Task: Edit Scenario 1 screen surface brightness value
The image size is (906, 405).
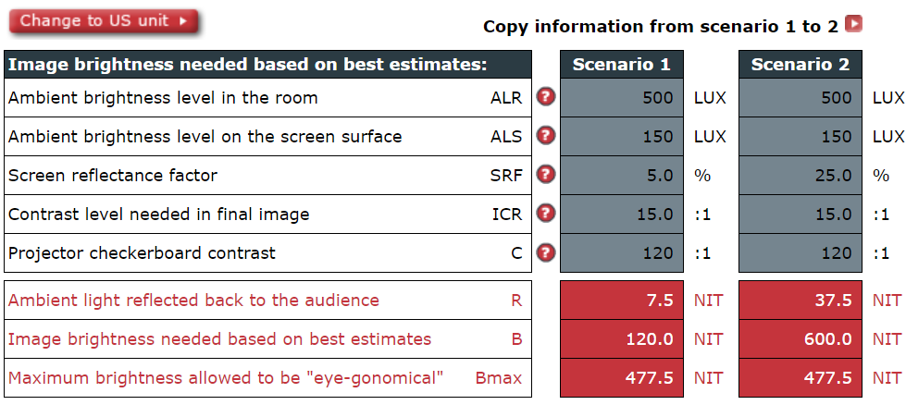Action: (622, 136)
